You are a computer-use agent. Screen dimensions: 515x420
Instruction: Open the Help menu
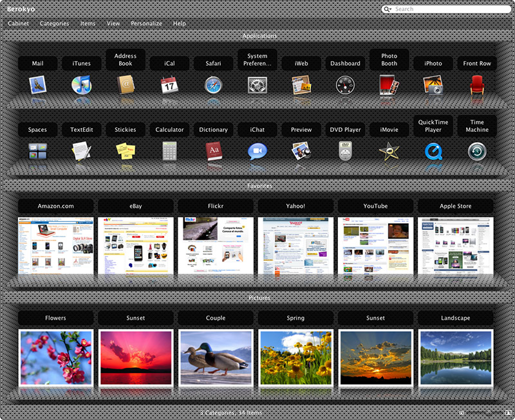click(x=180, y=24)
